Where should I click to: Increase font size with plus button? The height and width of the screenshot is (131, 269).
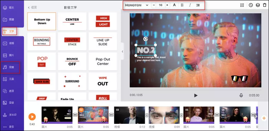[x=167, y=5]
